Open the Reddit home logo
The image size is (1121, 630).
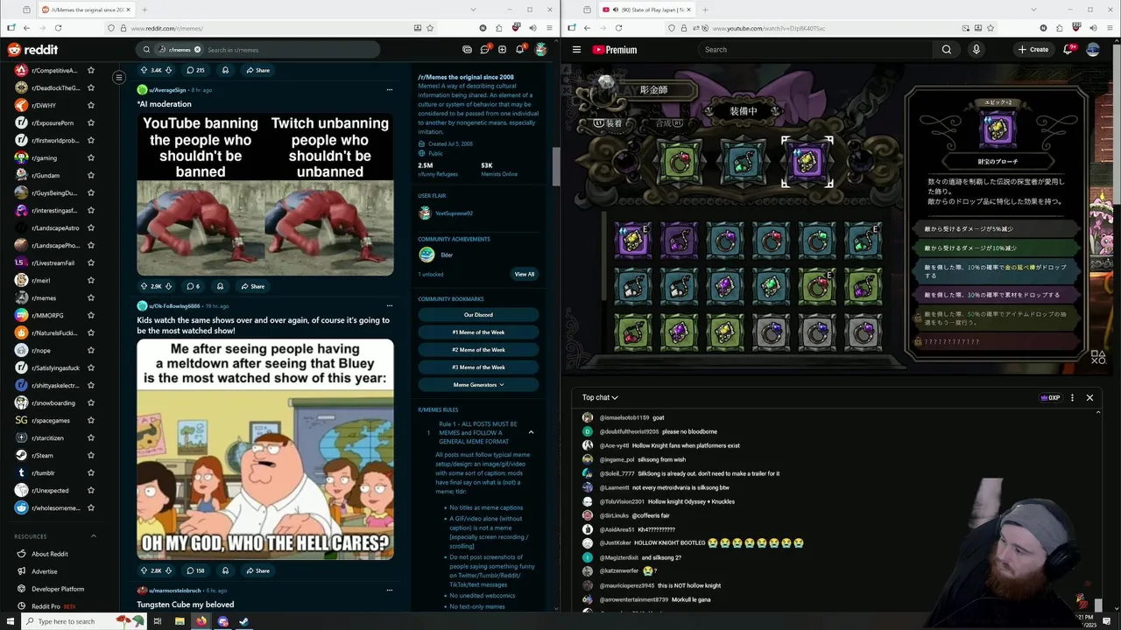click(x=32, y=50)
